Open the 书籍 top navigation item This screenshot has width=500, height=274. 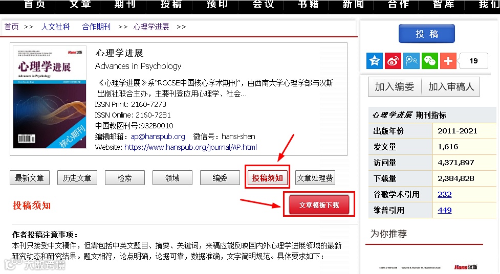pos(308,5)
